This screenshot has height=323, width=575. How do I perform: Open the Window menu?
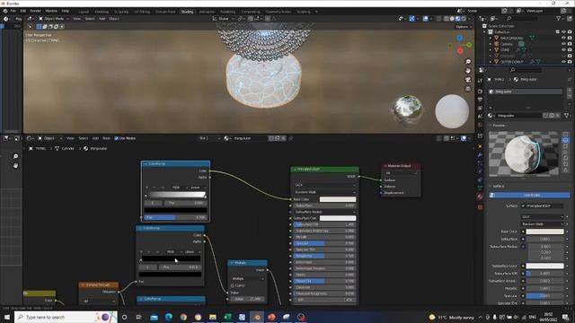coord(51,11)
